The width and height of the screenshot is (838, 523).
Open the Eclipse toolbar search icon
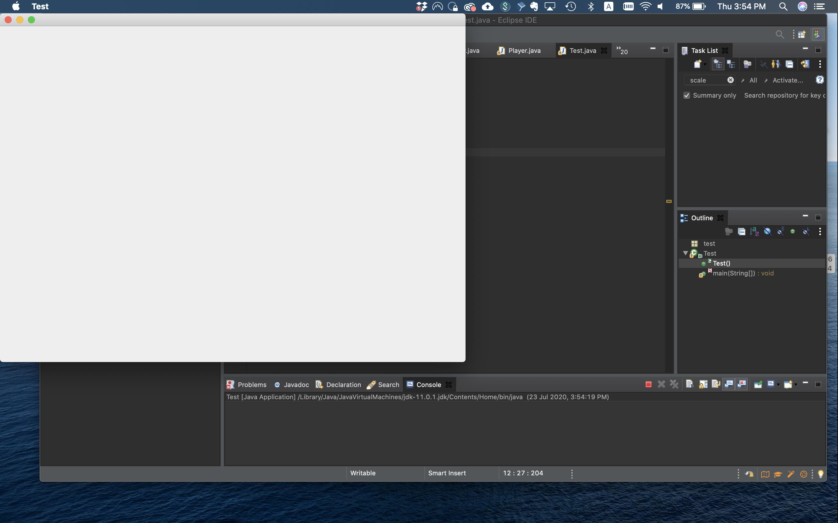[780, 34]
